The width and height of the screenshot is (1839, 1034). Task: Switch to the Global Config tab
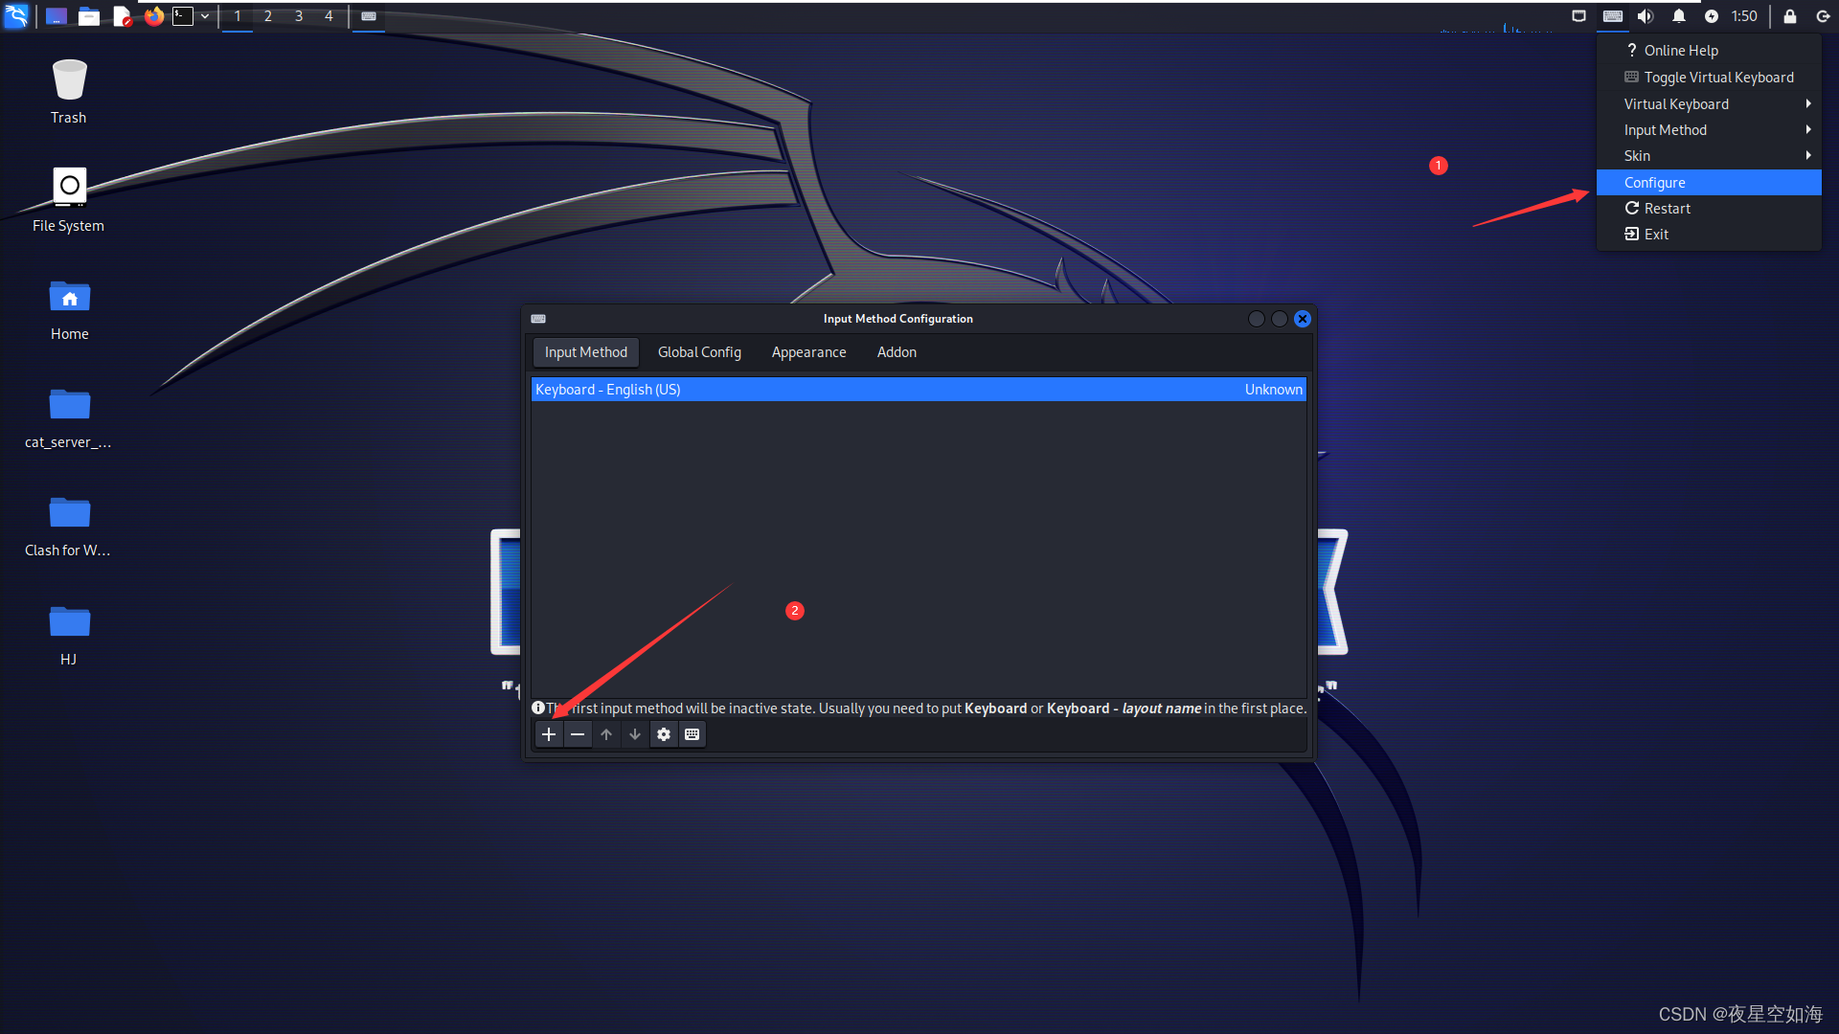[x=698, y=351]
